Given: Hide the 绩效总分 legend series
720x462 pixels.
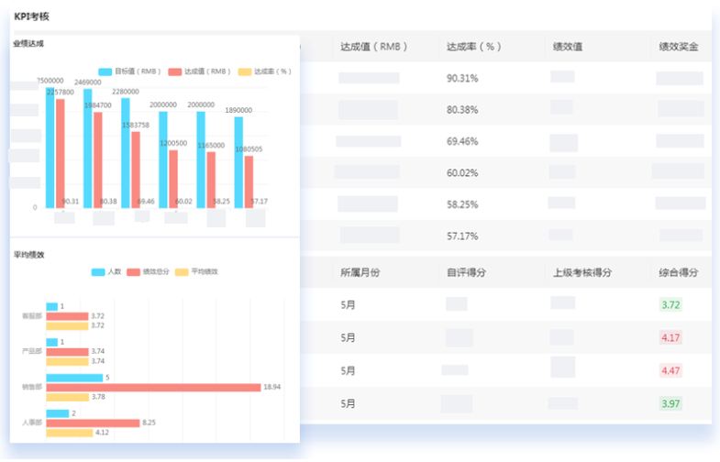Looking at the screenshot, I should pyautogui.click(x=148, y=272).
